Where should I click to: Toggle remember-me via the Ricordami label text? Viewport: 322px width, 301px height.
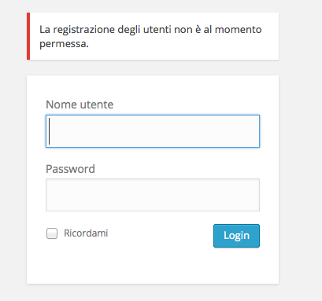click(x=86, y=233)
